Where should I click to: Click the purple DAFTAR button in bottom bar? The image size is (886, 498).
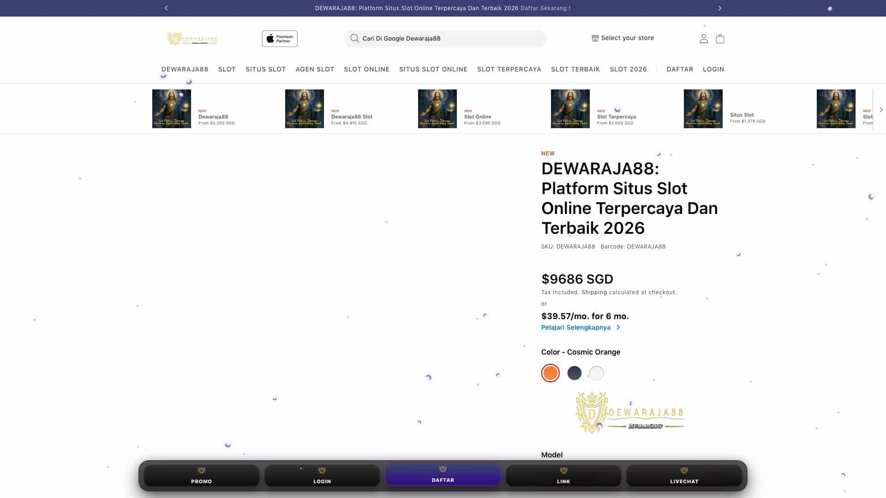click(443, 474)
